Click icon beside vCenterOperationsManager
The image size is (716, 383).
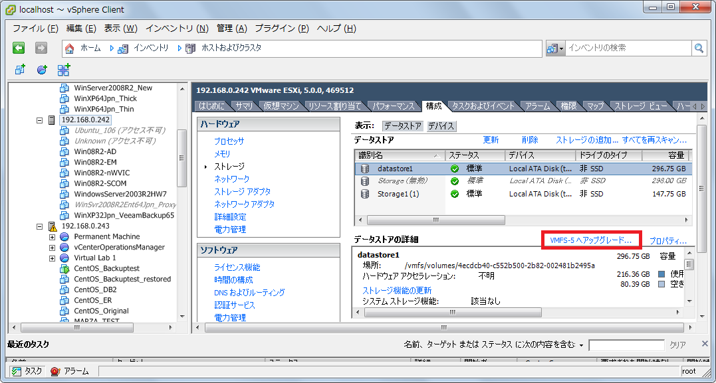64,247
